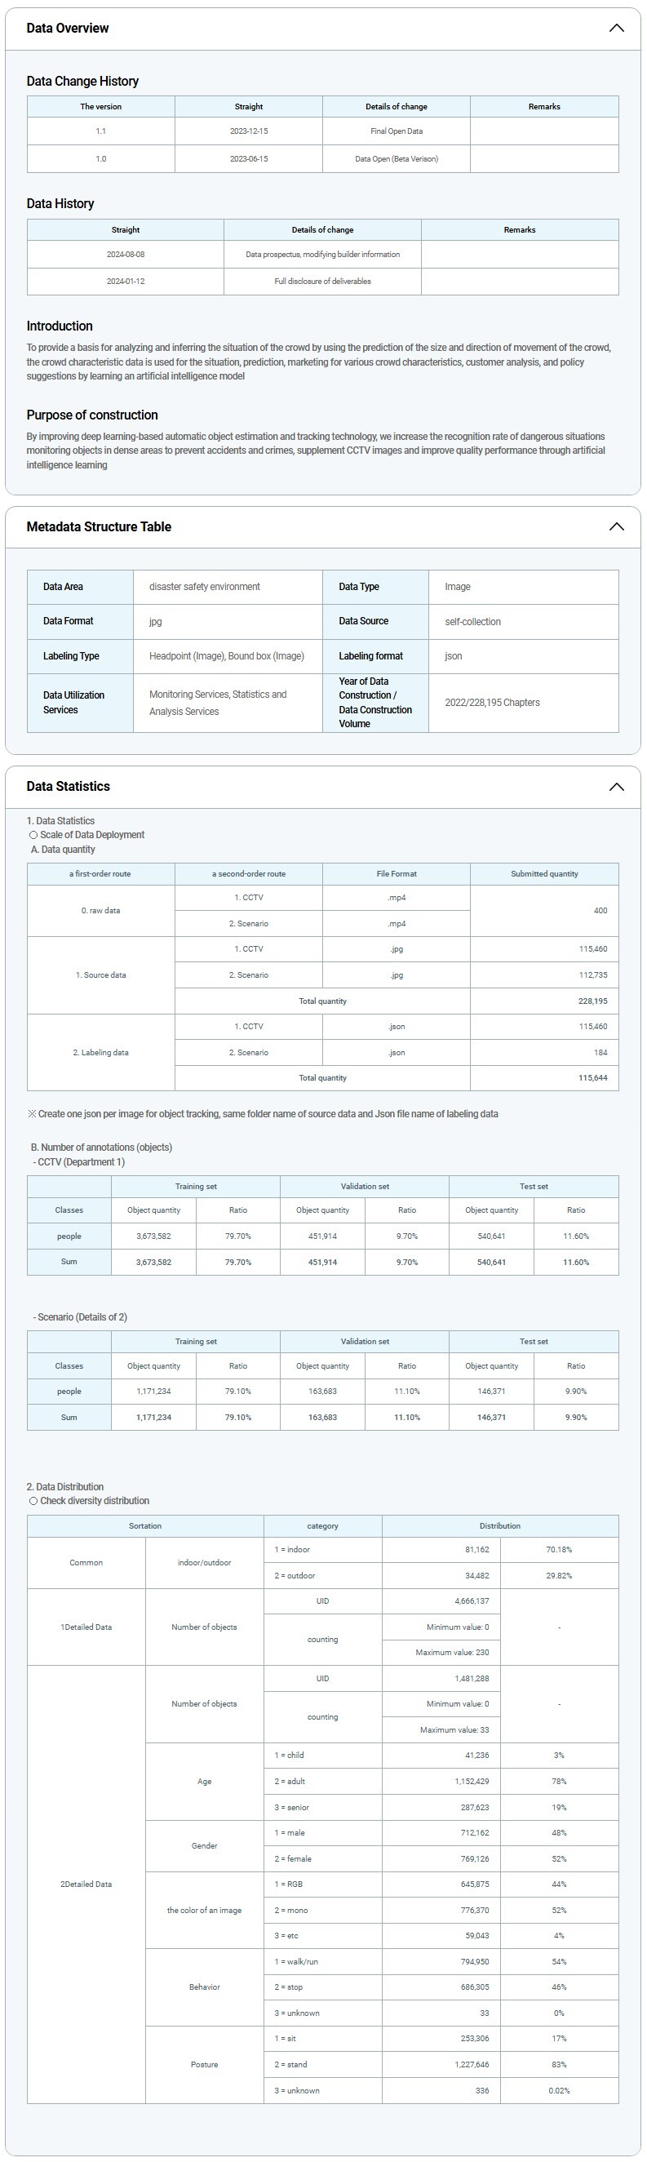Collapse the Metadata Structure Table chevron
The image size is (647, 2162).
click(x=616, y=526)
